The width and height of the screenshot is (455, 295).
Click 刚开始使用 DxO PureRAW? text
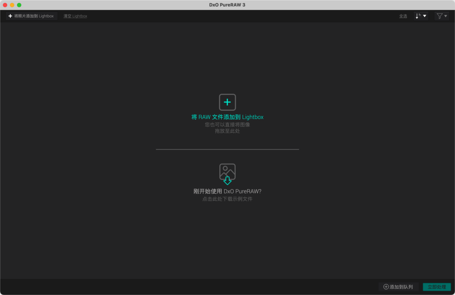[x=227, y=191]
